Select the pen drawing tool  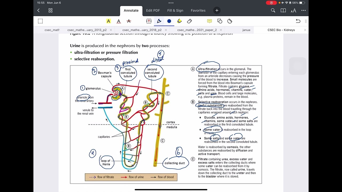click(x=159, y=21)
